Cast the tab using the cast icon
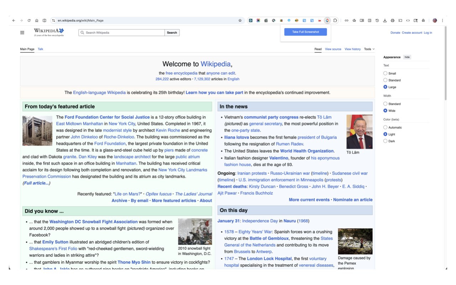 tap(400, 21)
